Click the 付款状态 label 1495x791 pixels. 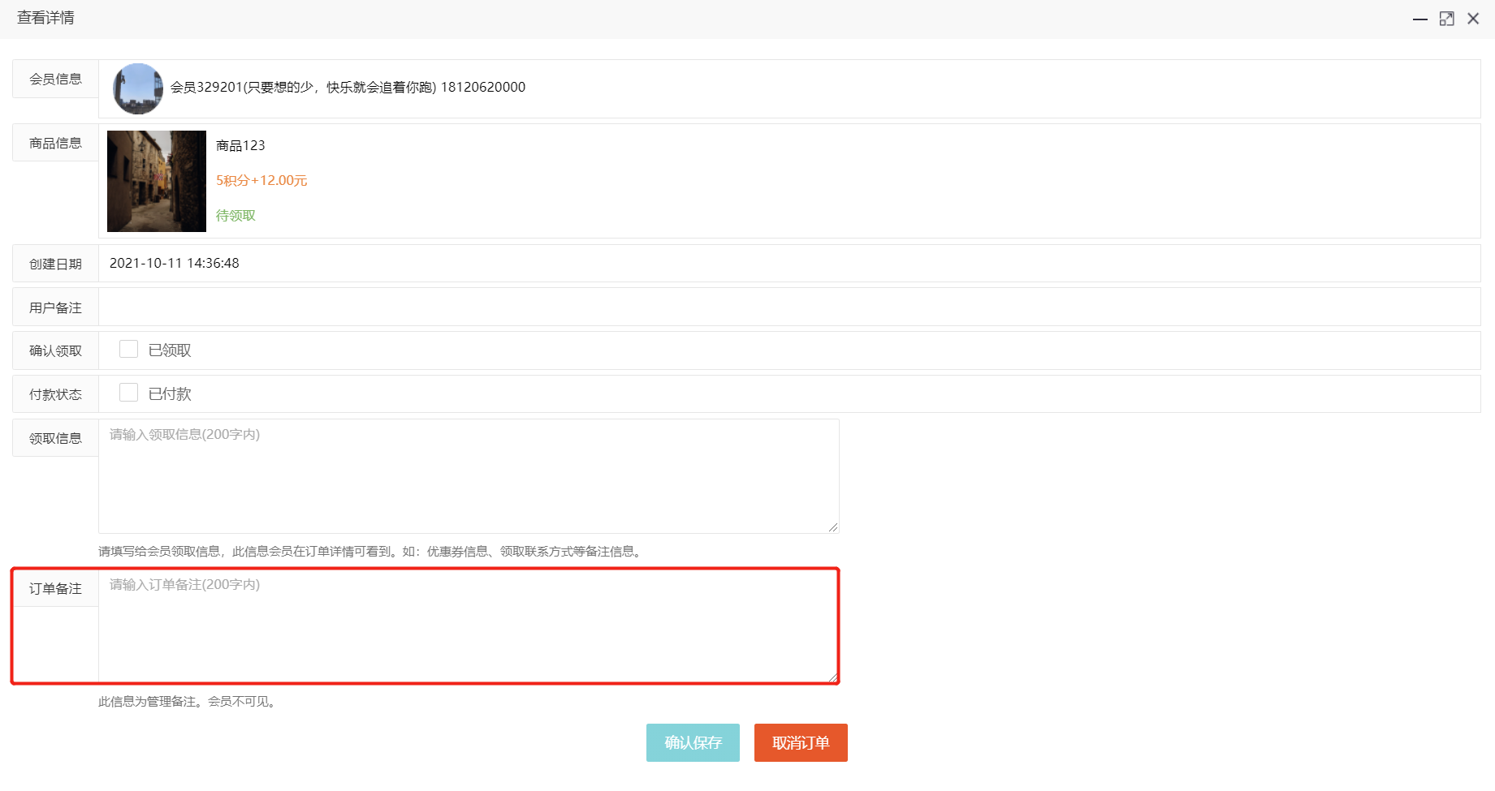point(55,394)
